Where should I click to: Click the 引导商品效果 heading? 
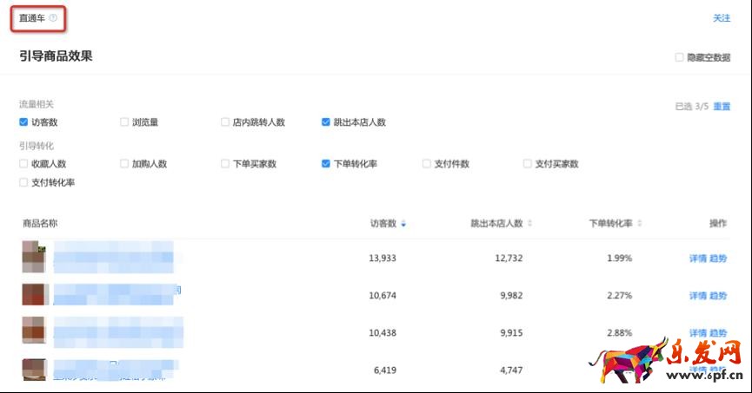56,56
